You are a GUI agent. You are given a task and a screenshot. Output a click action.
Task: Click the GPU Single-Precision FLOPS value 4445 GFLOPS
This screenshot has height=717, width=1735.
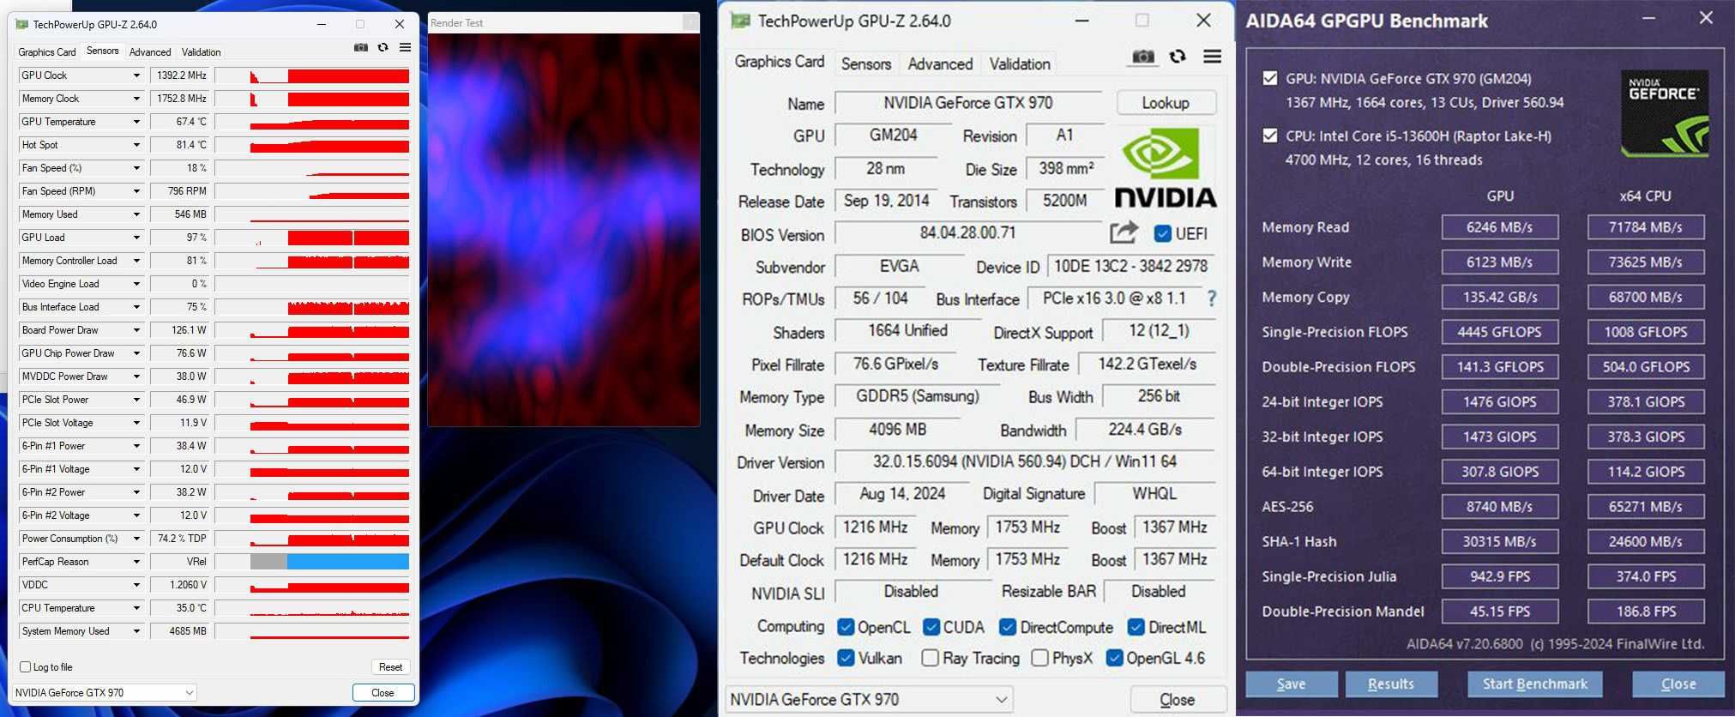[x=1500, y=332]
